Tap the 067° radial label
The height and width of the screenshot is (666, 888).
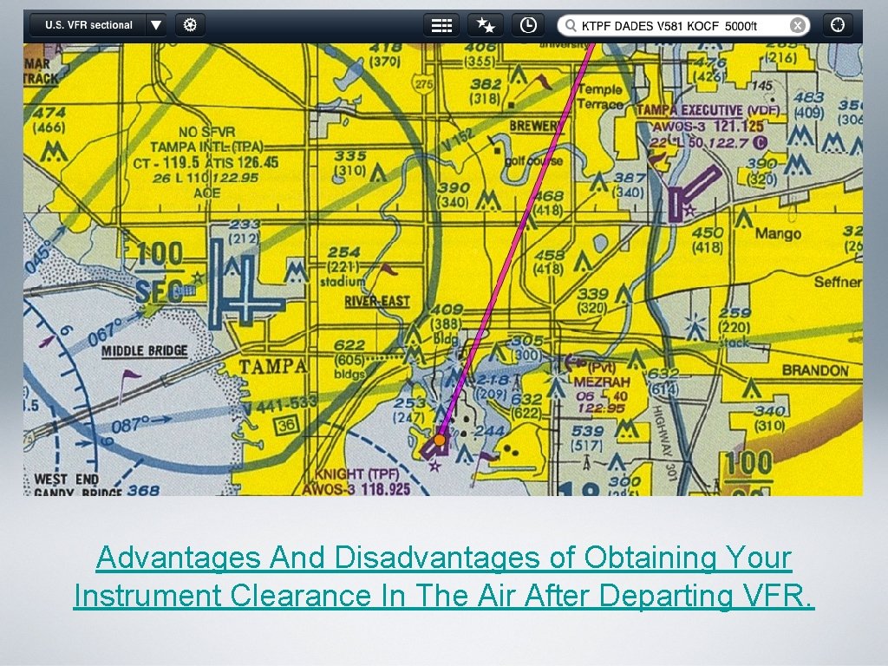point(105,332)
